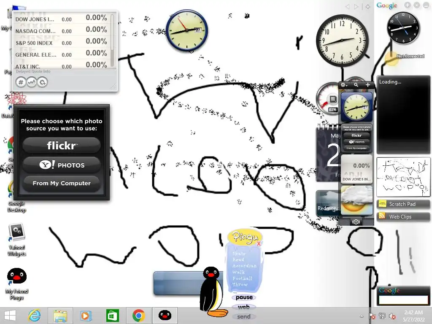
Task: Open the Google sidebar options dropdown arrow
Action: click(x=417, y=5)
